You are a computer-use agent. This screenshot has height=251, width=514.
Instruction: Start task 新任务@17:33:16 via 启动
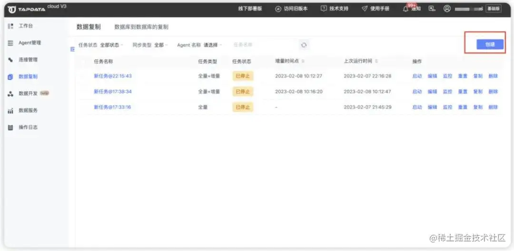tap(417, 107)
